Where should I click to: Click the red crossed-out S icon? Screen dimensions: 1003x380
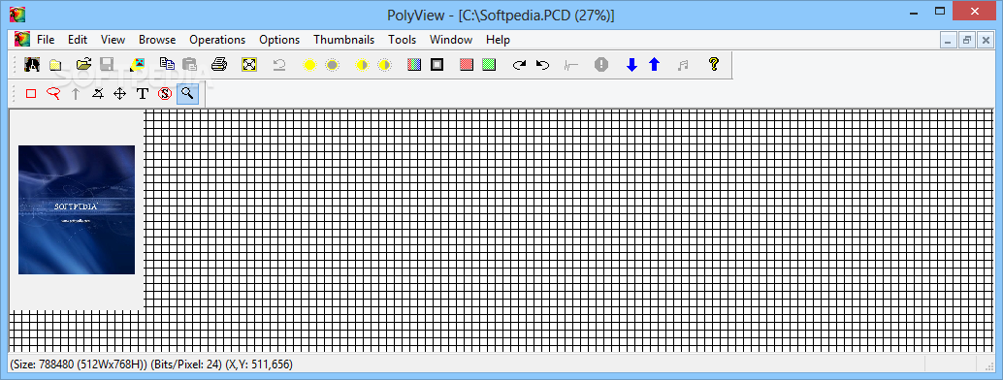165,94
